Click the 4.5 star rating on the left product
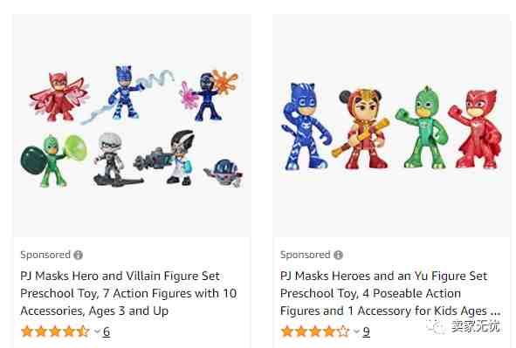This screenshot has width=516, height=348. 55,331
